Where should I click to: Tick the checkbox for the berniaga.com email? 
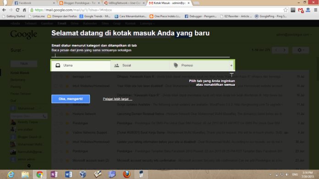[55, 77]
